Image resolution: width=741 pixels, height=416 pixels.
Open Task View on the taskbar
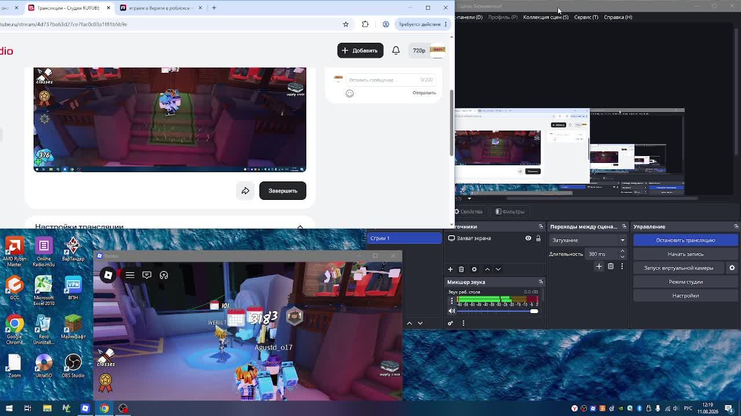click(27, 408)
